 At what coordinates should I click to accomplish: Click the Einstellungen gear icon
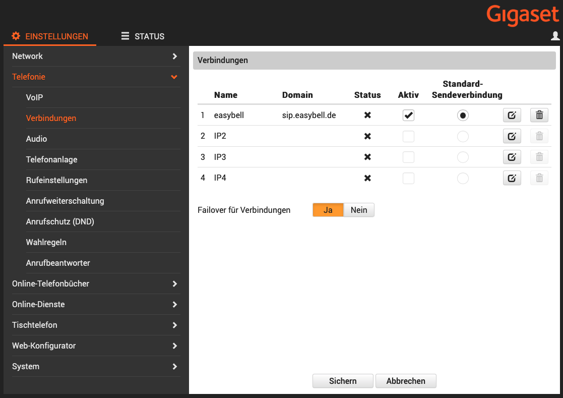16,36
